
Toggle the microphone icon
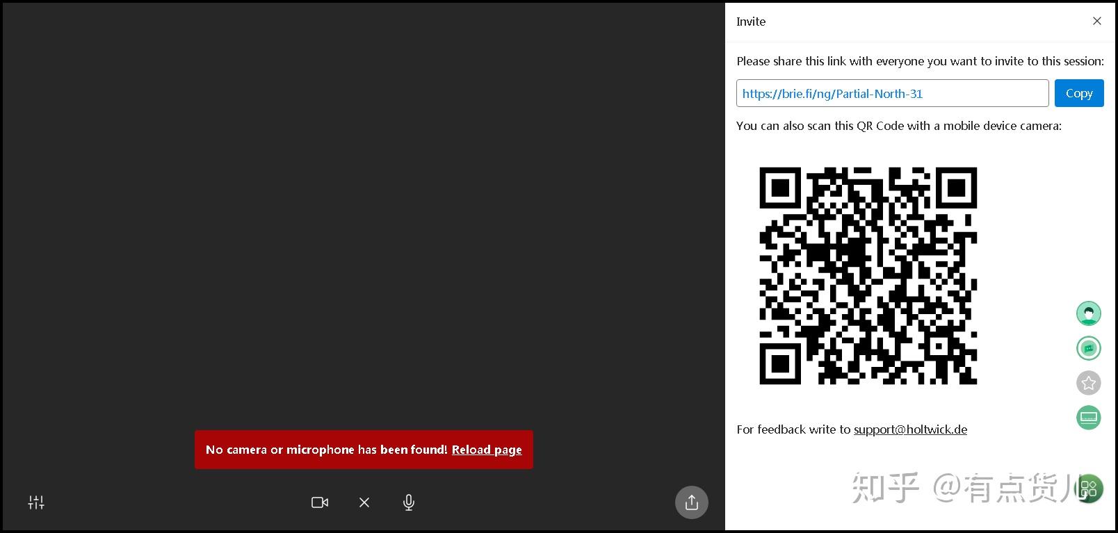tap(409, 502)
